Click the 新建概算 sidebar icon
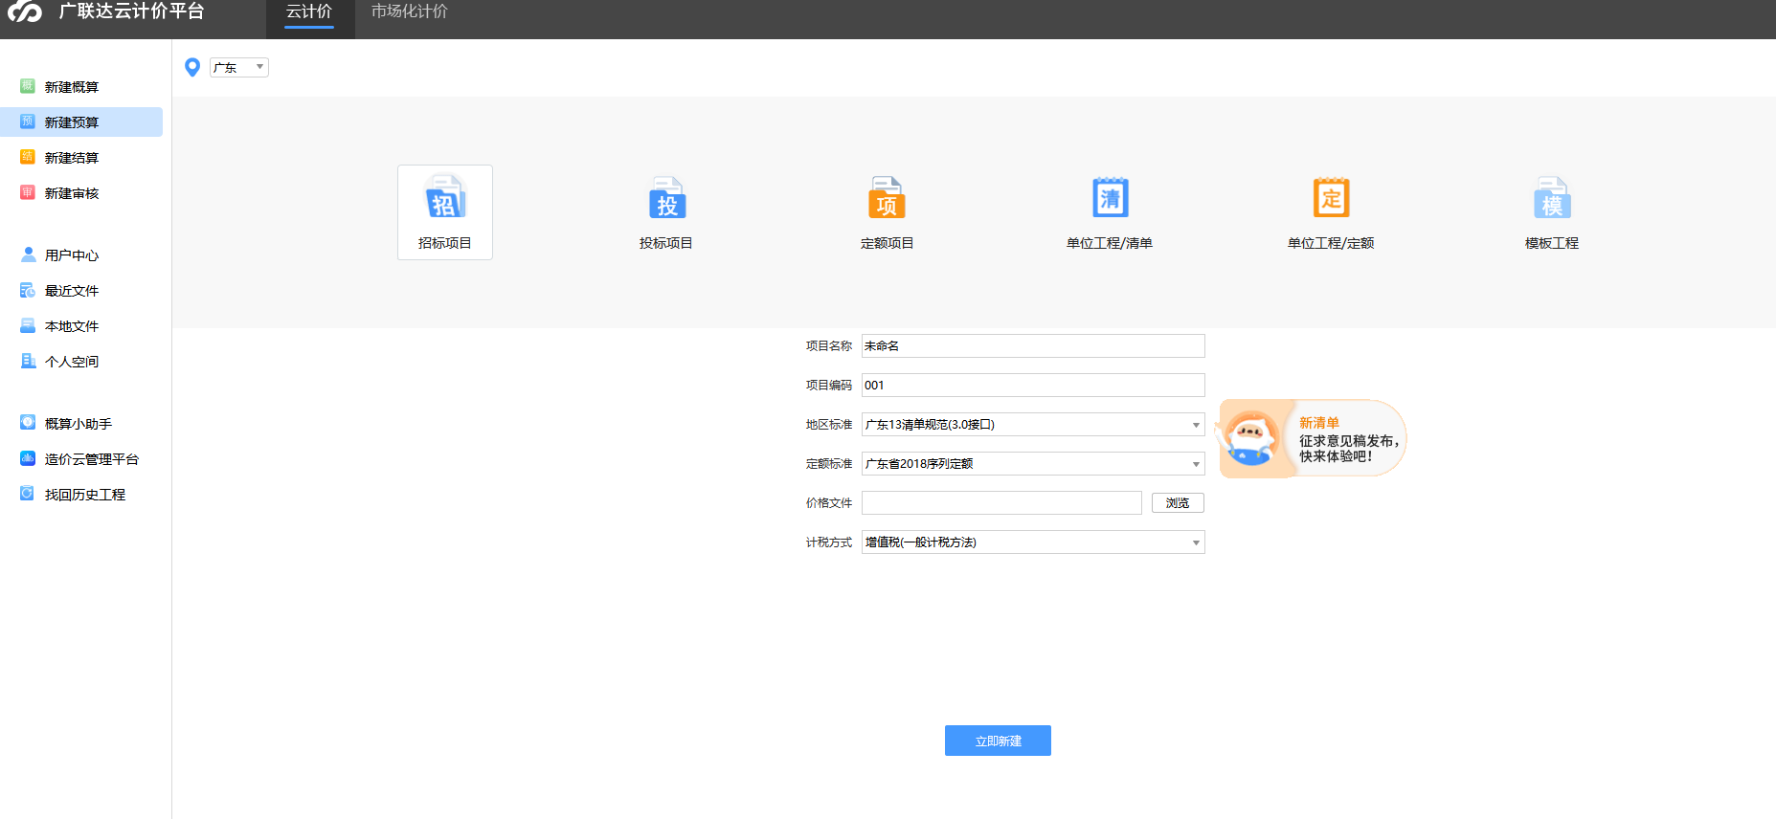This screenshot has height=819, width=1776. click(28, 86)
